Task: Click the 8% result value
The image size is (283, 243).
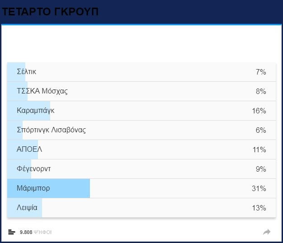Action: pyautogui.click(x=260, y=91)
